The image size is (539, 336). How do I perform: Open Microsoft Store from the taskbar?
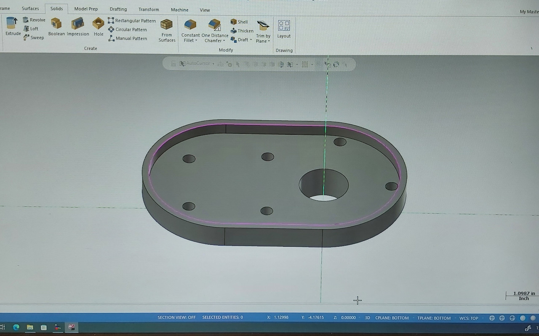[x=44, y=327]
